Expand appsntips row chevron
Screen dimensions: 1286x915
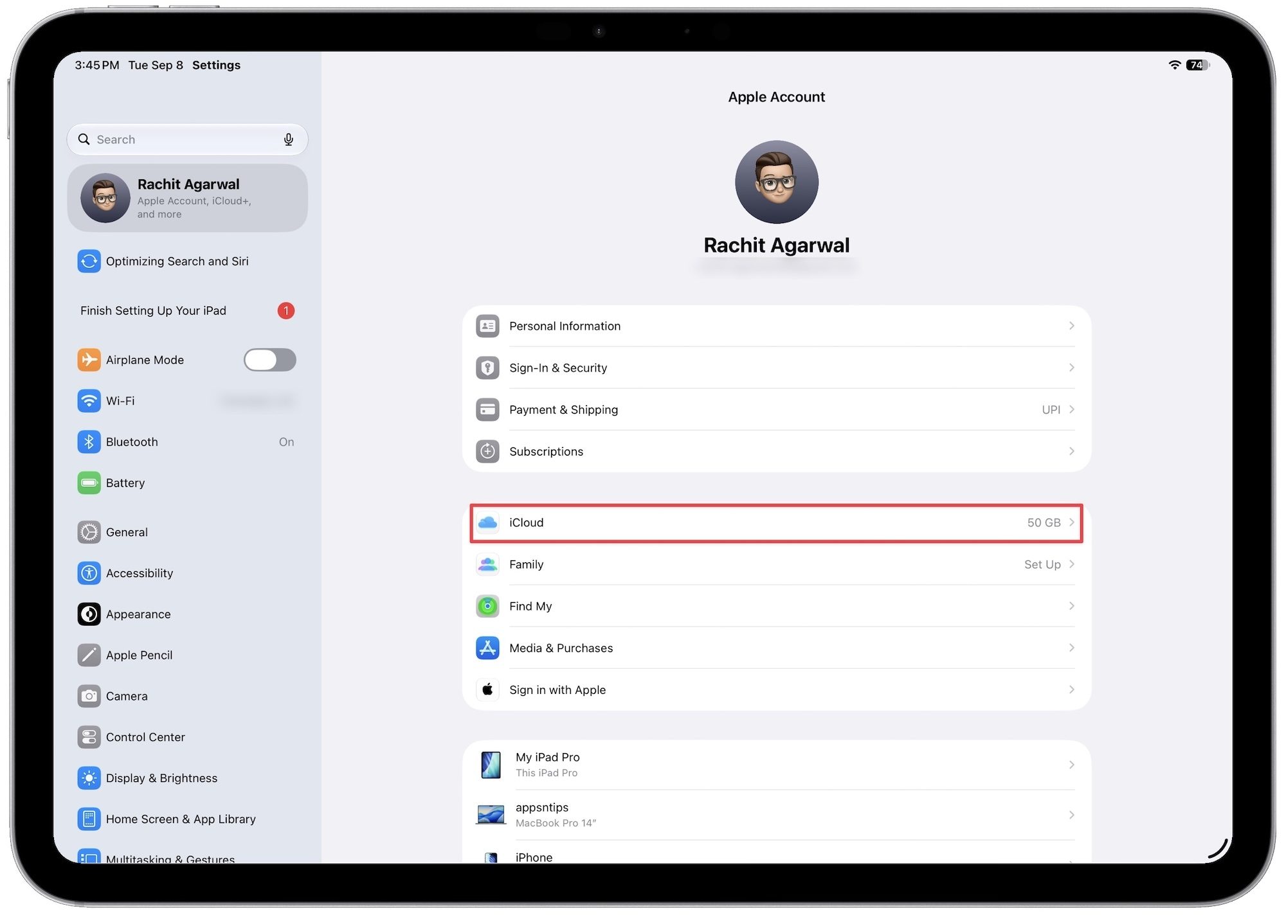click(1071, 815)
